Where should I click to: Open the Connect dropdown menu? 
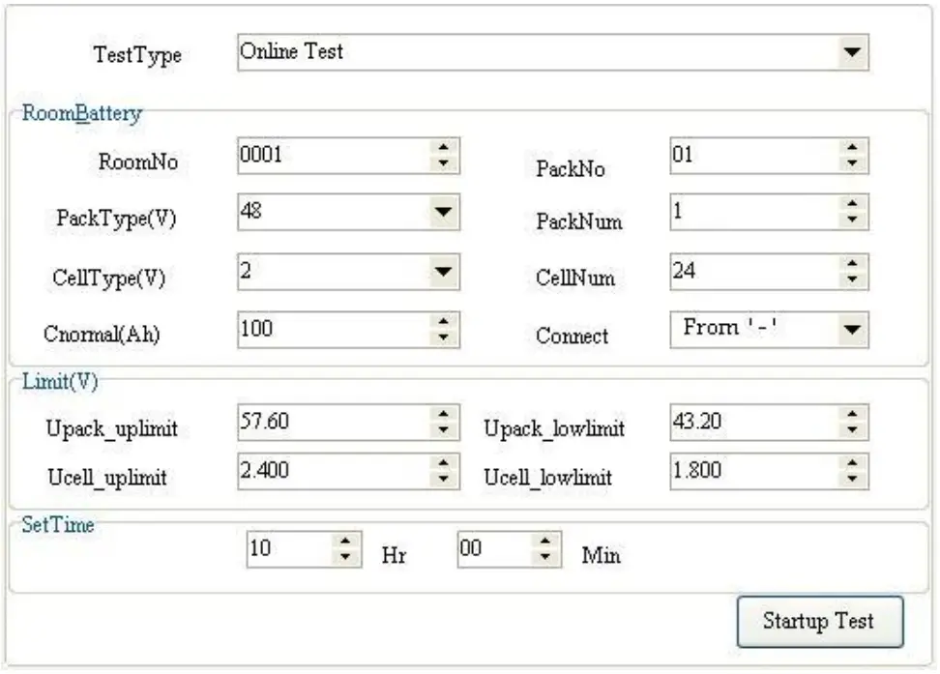pyautogui.click(x=851, y=331)
